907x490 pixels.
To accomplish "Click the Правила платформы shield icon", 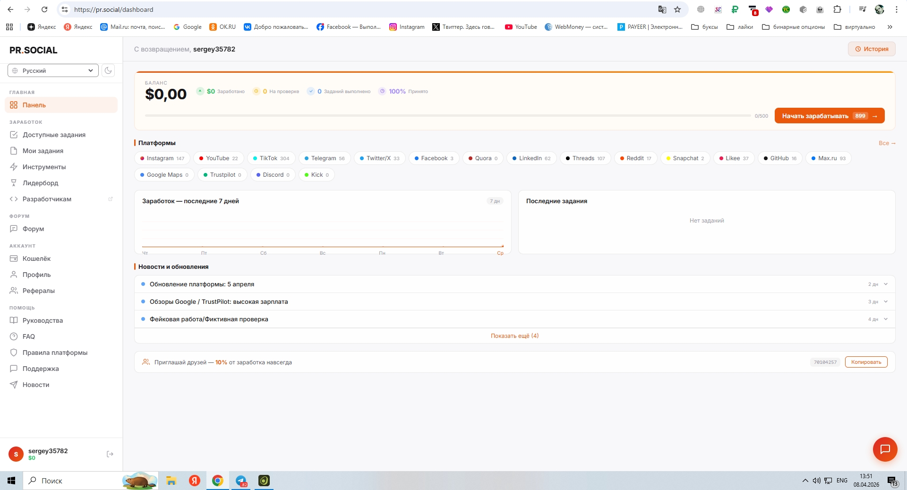I will point(14,352).
